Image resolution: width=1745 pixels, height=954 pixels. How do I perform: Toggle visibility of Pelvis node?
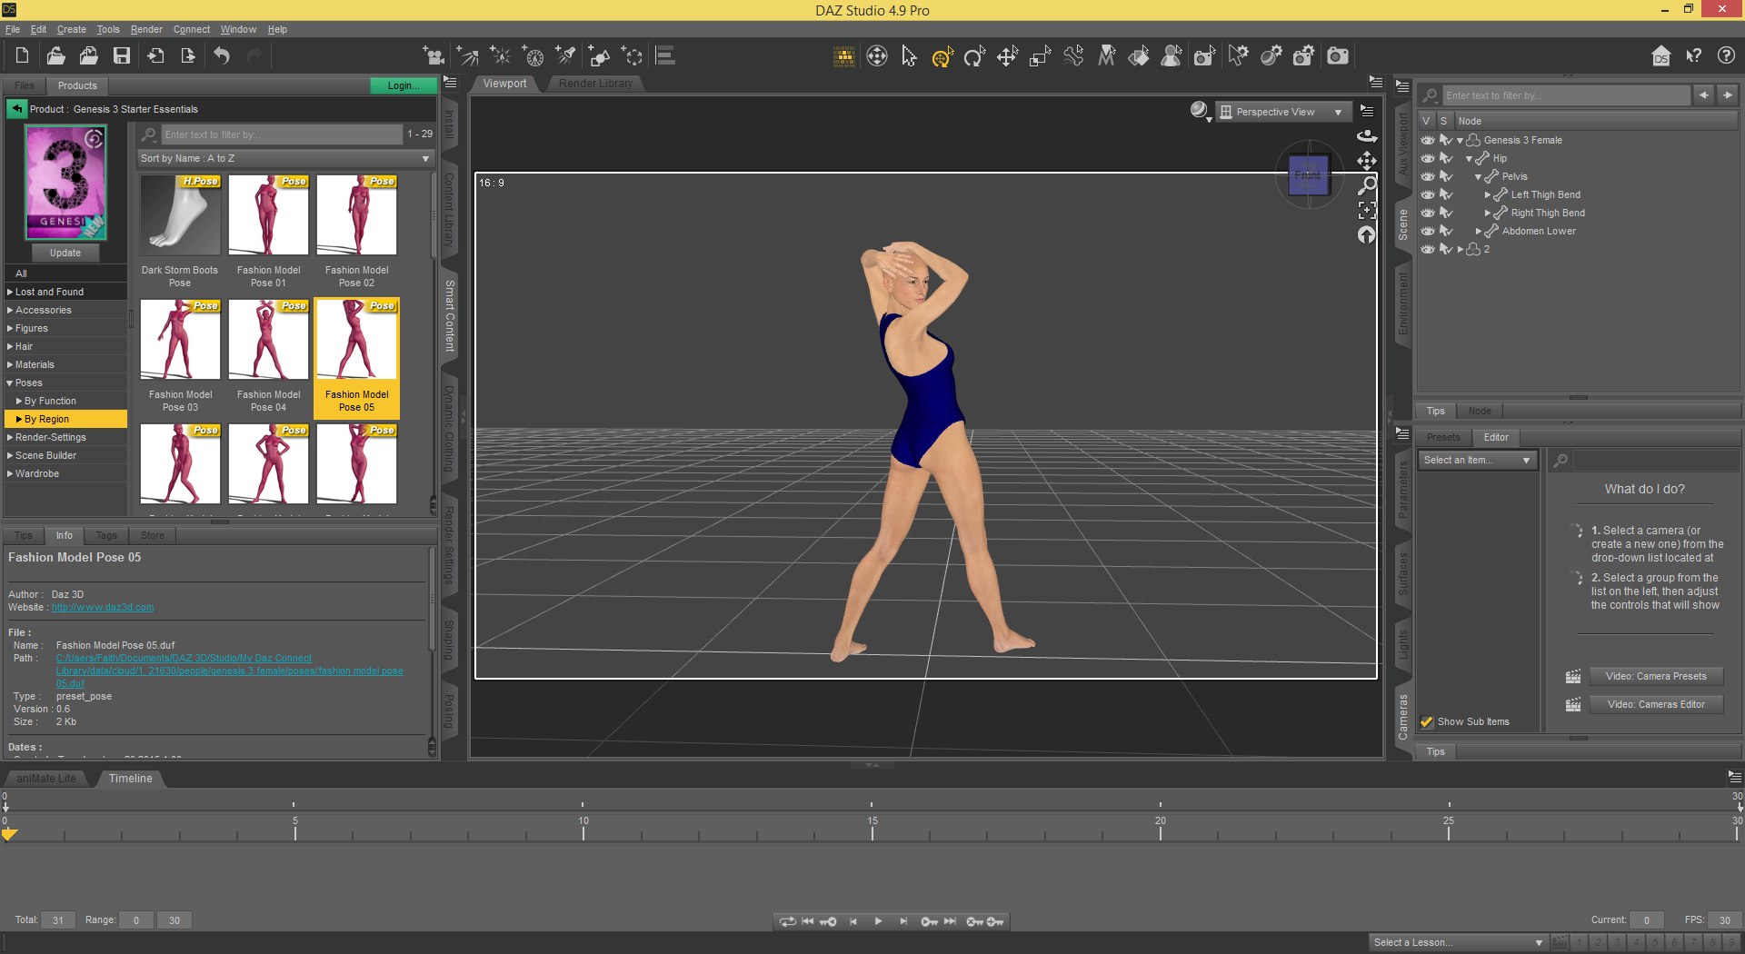coord(1428,176)
